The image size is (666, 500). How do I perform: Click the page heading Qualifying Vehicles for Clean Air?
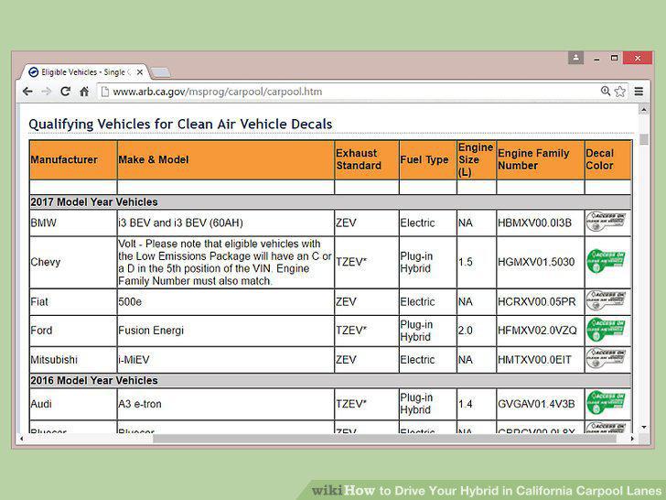[180, 125]
